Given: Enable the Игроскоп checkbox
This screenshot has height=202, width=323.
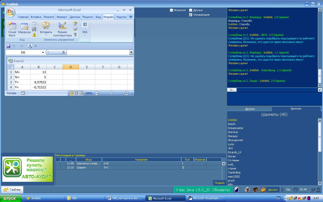Looking at the screenshot, I should (x=171, y=10).
